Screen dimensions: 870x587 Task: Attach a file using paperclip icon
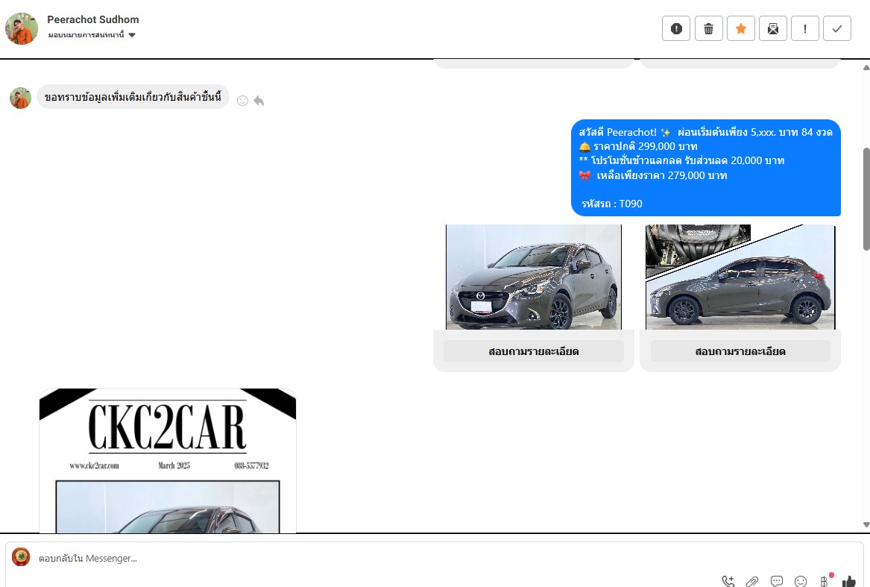tap(752, 581)
